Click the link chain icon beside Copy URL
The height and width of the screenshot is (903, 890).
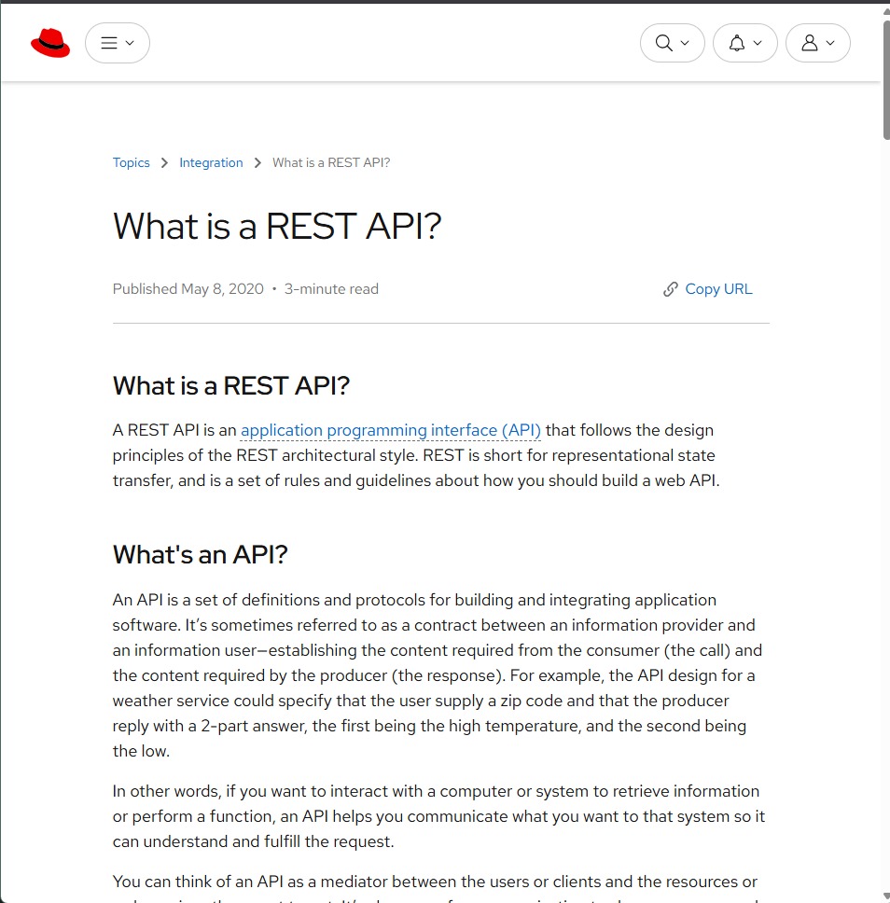pos(670,289)
